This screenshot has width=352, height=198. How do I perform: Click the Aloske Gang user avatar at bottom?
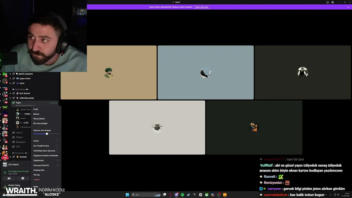pyautogui.click(x=5, y=186)
